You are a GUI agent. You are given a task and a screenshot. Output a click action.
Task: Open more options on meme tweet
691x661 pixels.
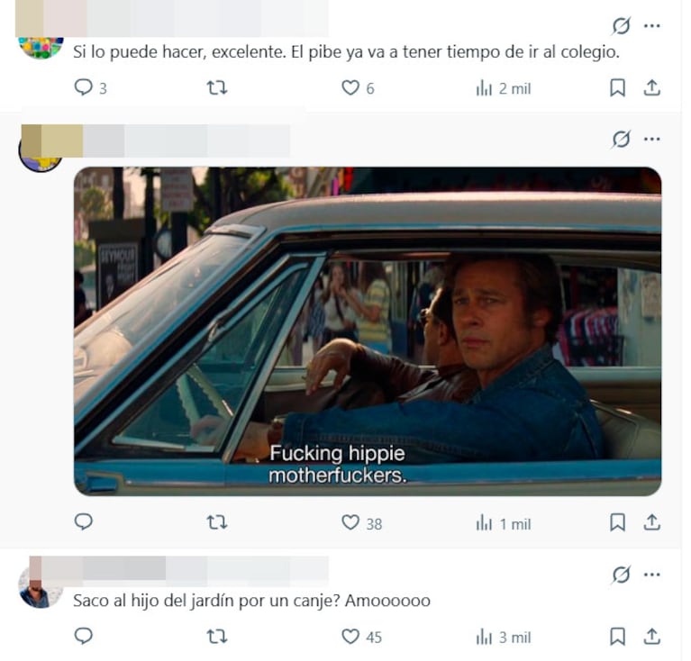click(x=651, y=139)
